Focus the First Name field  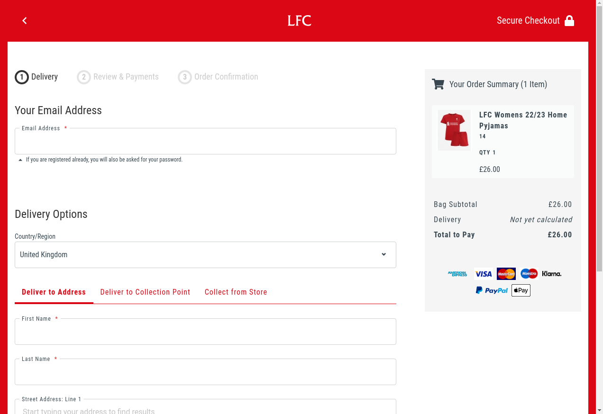(205, 333)
